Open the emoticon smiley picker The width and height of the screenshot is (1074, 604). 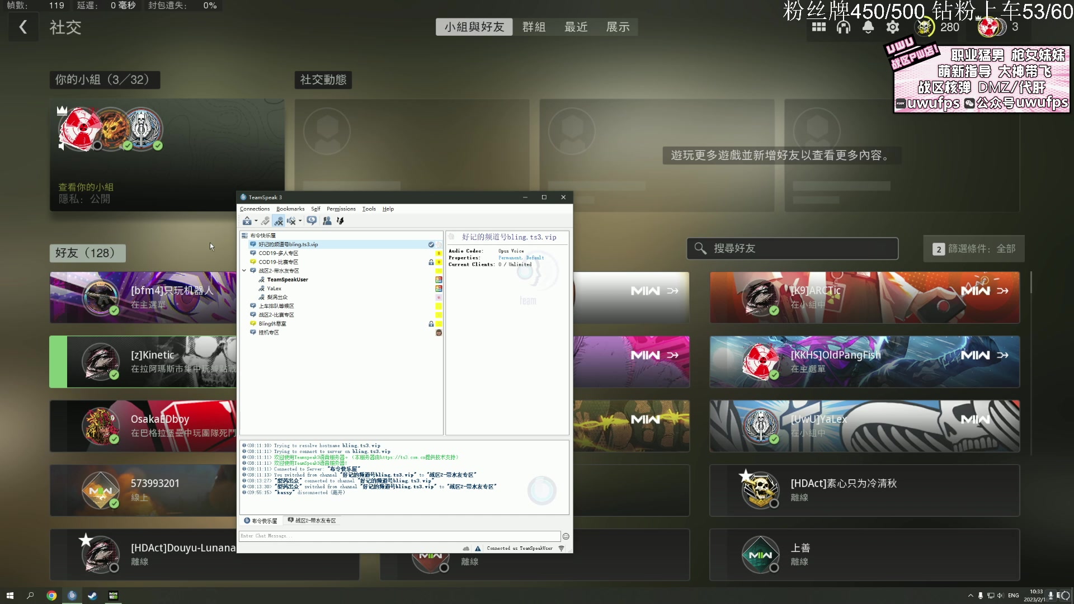coord(566,536)
